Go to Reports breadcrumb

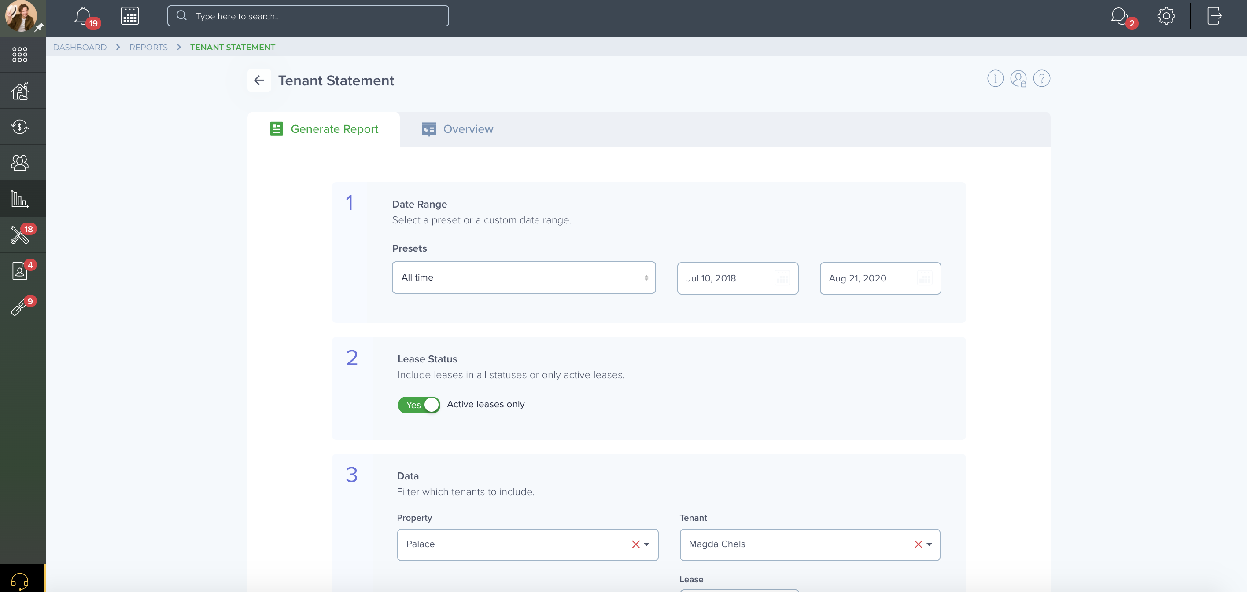coord(148,48)
